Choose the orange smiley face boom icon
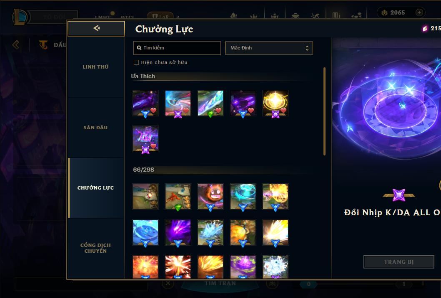 tap(210, 197)
